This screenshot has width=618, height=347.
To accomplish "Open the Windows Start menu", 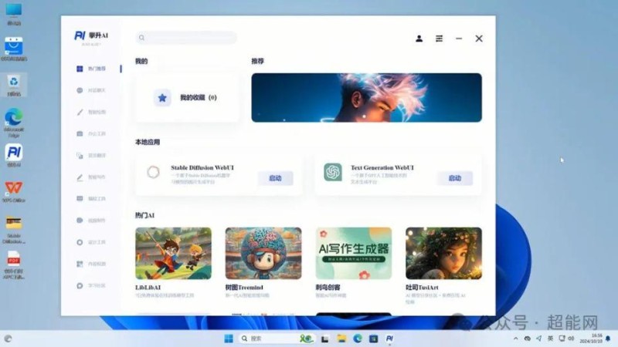I will tap(229, 339).
